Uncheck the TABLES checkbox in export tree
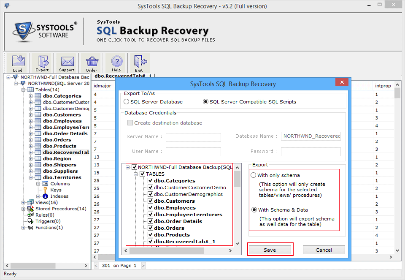Screen dimensions: 405x280 (x=142, y=174)
